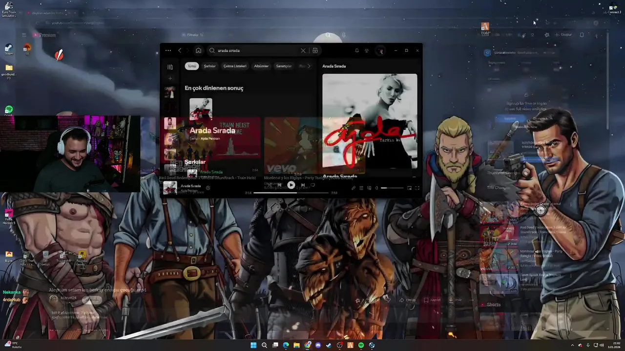Image resolution: width=625 pixels, height=351 pixels.
Task: Open the Spotify desktop shortcut
Action: (9, 111)
